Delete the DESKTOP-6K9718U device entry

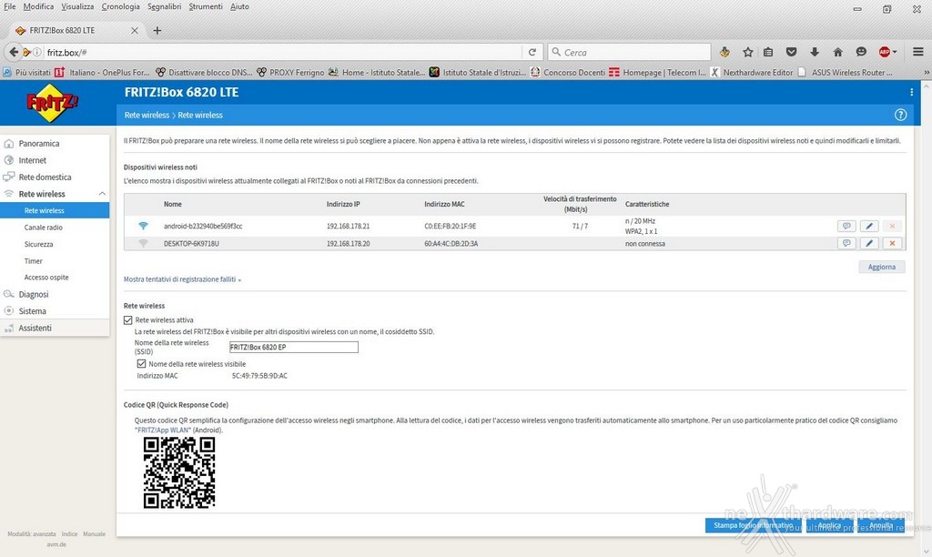coord(892,243)
